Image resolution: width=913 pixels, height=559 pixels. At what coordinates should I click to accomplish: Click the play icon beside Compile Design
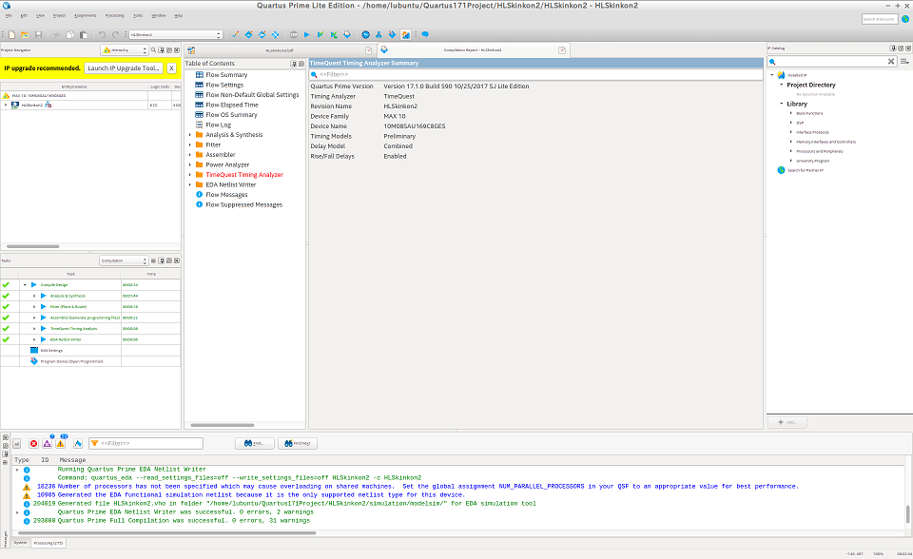click(34, 285)
